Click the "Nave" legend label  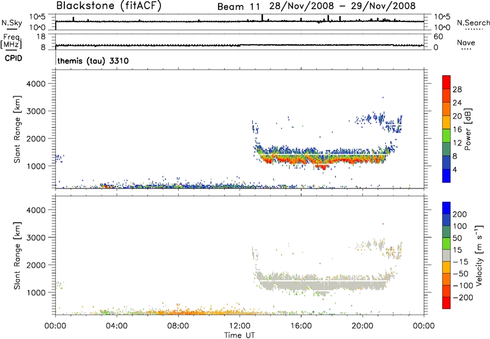(466, 42)
